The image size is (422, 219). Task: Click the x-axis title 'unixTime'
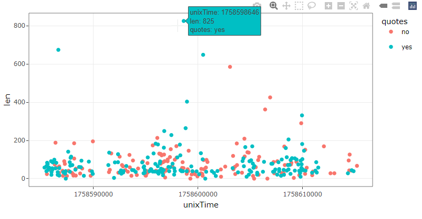point(201,205)
